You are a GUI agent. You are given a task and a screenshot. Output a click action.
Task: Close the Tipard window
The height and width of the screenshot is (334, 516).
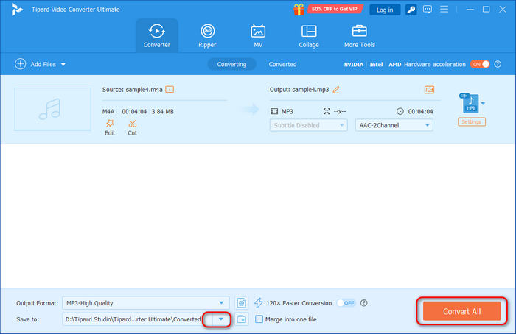503,9
